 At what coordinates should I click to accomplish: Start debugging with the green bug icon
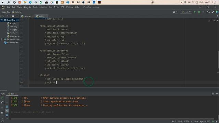(x=199, y=12)
